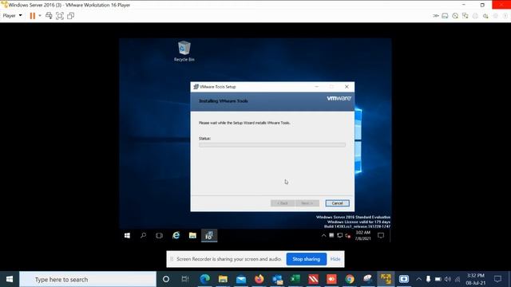Open host notification center icon
Image resolution: width=511 pixels, height=287 pixels.
click(x=497, y=279)
